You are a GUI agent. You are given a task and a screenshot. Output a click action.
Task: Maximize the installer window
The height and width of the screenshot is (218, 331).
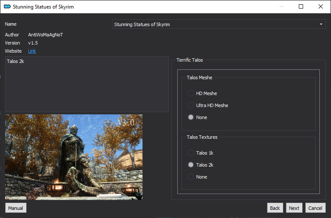[x=301, y=6]
